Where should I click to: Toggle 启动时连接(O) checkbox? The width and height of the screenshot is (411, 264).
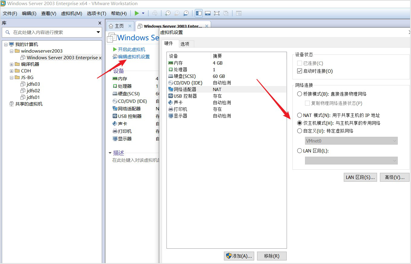click(x=299, y=71)
